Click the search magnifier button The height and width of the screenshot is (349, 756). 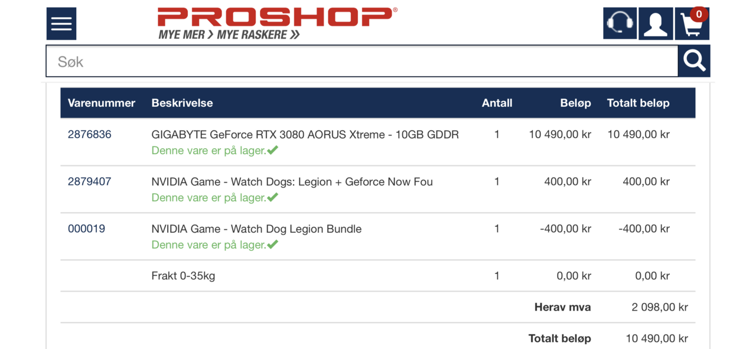pos(694,61)
